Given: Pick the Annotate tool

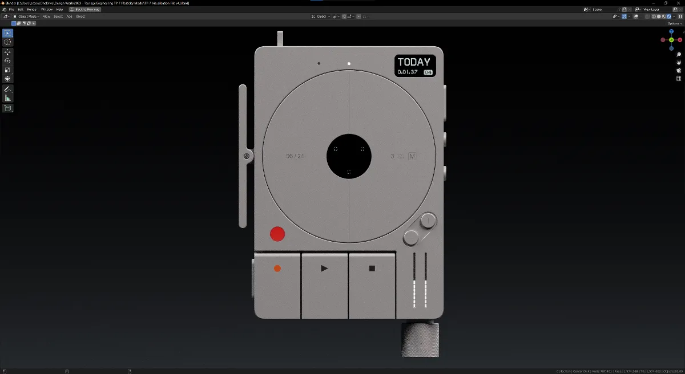Looking at the screenshot, I should click(7, 89).
